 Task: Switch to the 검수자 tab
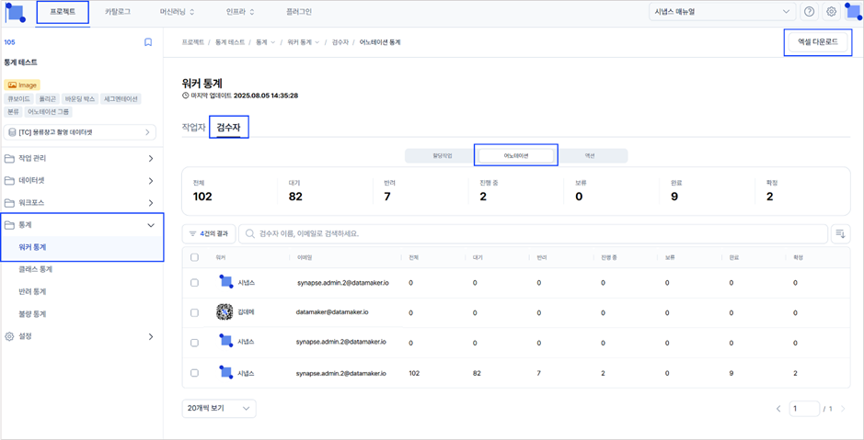[x=228, y=127]
